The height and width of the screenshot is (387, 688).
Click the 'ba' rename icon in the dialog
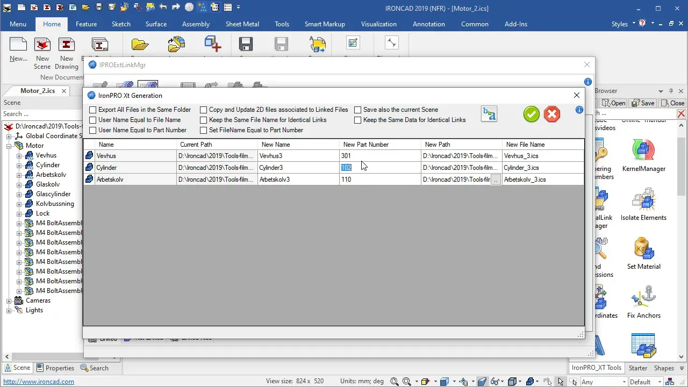coord(489,114)
